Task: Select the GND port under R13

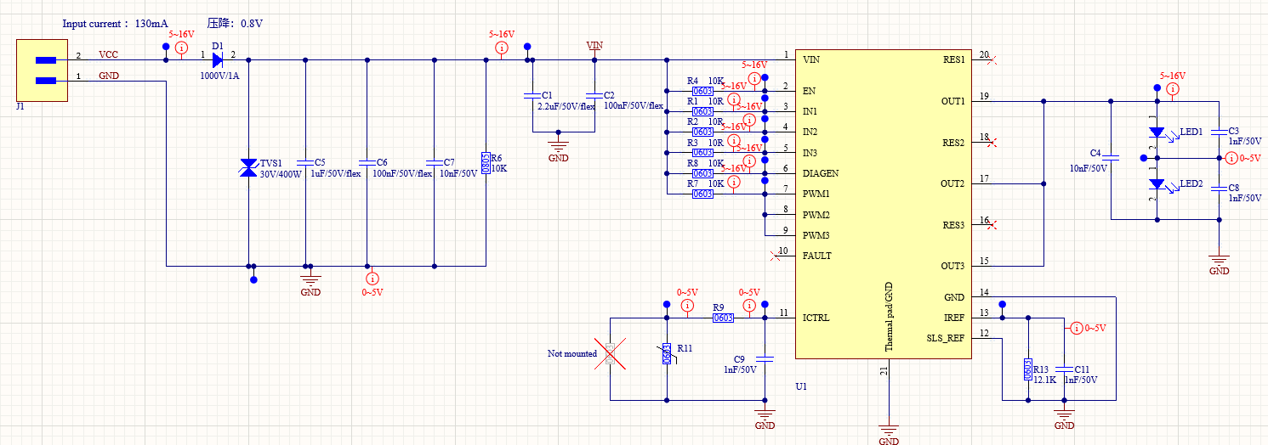Action: point(1065,418)
